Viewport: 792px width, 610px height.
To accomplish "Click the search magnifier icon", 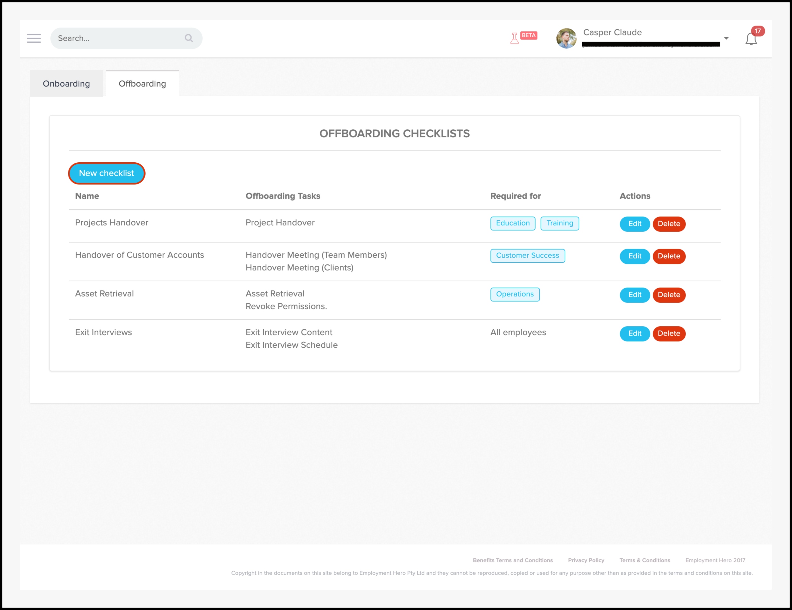I will [x=189, y=38].
